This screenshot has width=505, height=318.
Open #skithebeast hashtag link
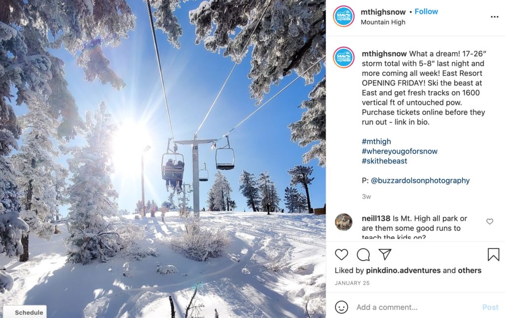tap(384, 161)
